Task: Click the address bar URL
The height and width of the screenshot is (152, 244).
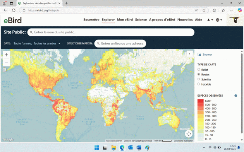Action: click(x=44, y=10)
